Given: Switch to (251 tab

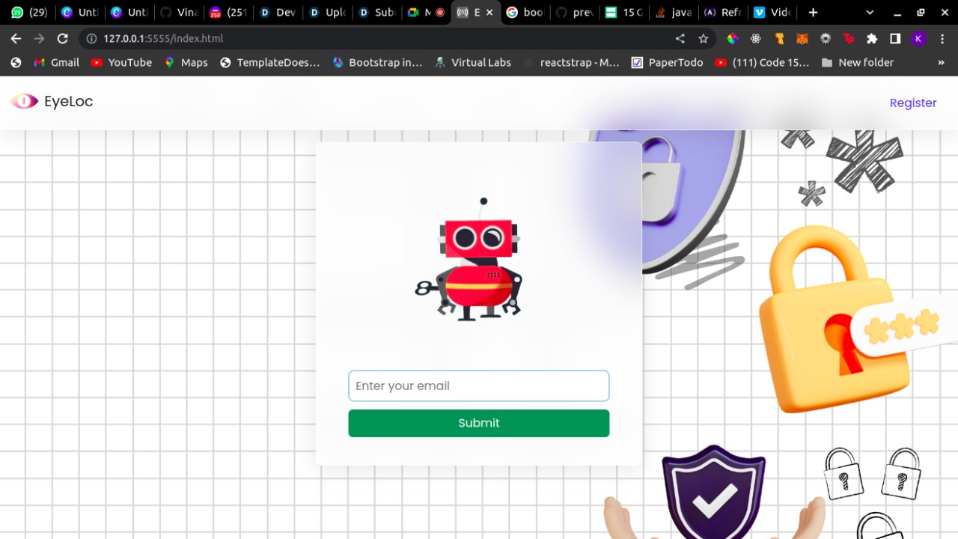Looking at the screenshot, I should [228, 13].
